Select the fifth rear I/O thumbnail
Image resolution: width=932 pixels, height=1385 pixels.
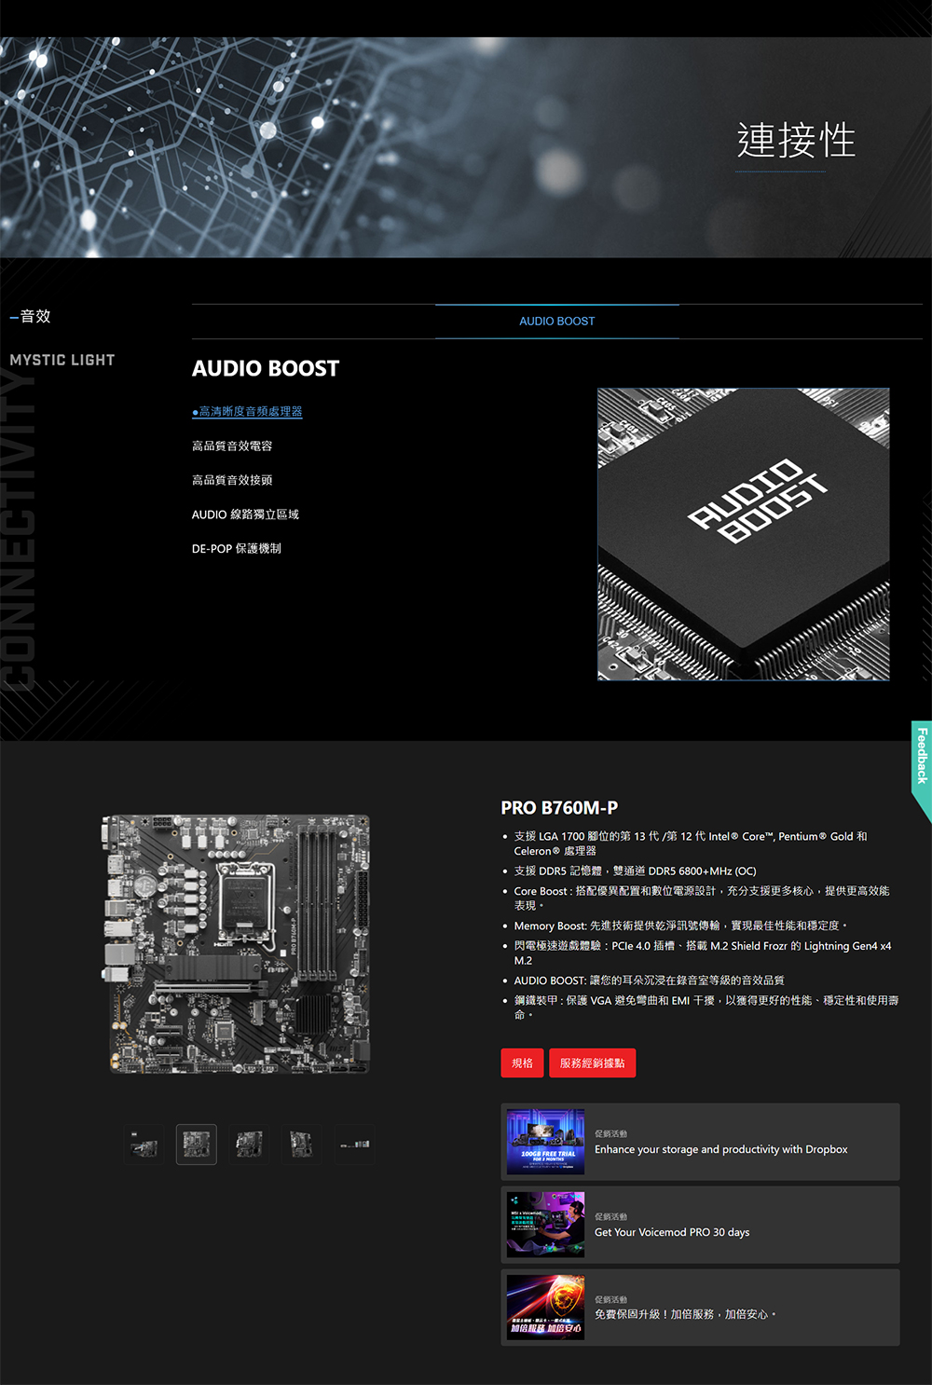tap(354, 1145)
